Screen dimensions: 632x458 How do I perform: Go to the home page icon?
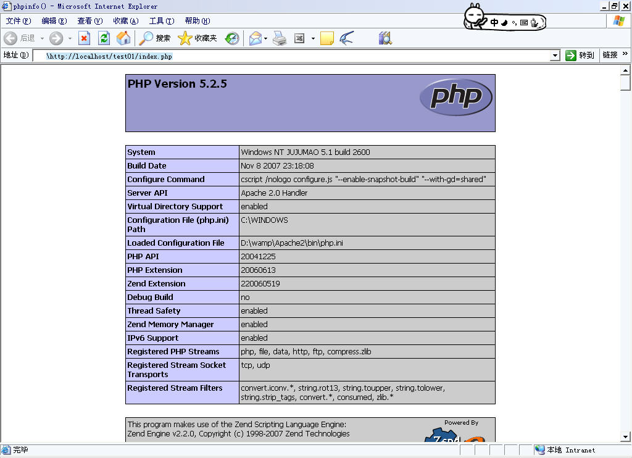click(123, 38)
